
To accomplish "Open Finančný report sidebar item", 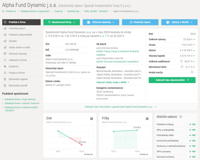I will [x=21, y=28].
